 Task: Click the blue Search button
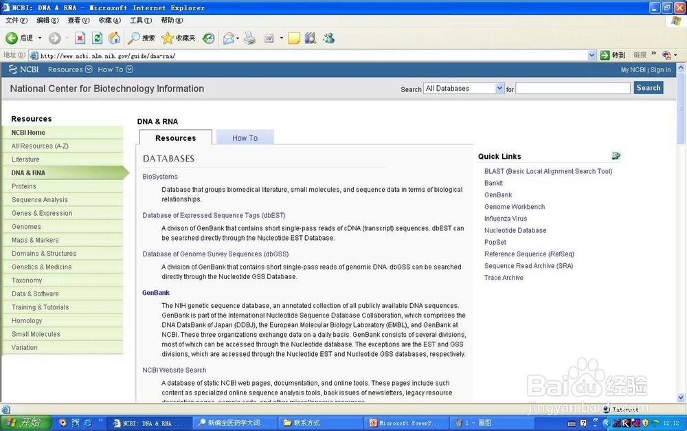point(649,88)
